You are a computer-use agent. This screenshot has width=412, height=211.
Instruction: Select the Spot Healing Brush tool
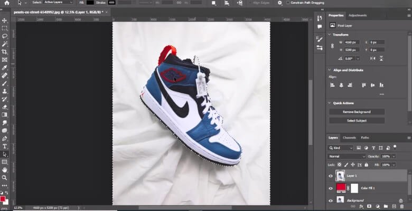[4, 75]
